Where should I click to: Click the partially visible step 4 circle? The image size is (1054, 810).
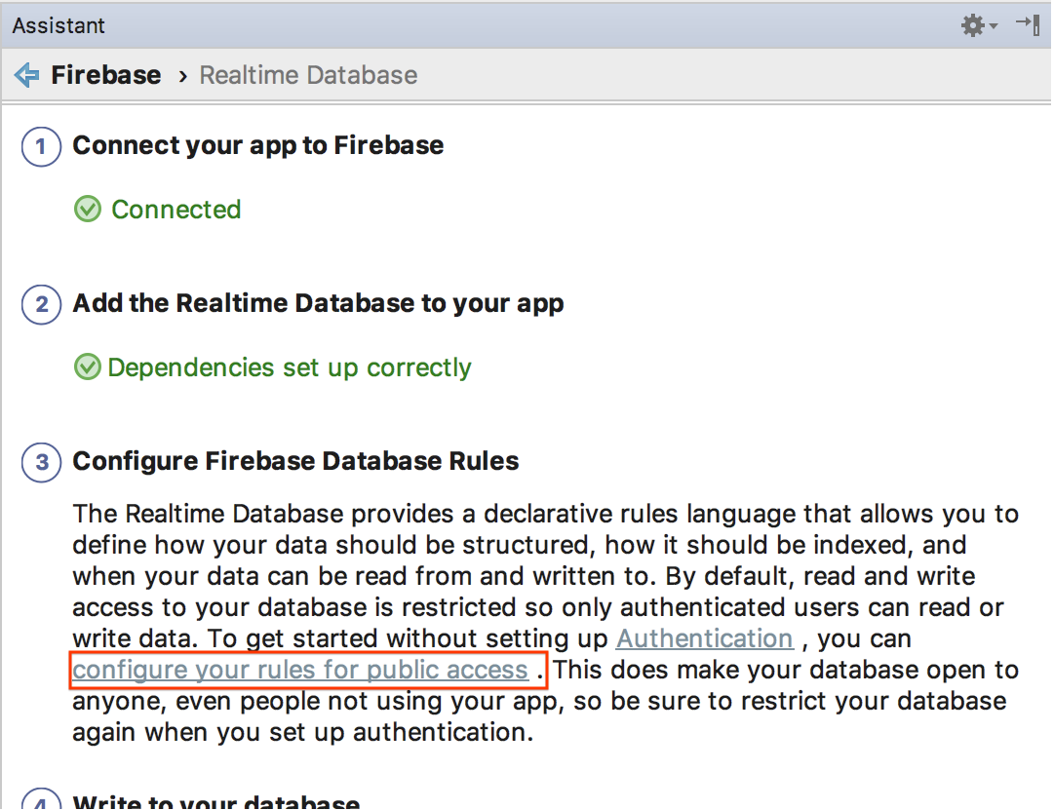pyautogui.click(x=41, y=801)
